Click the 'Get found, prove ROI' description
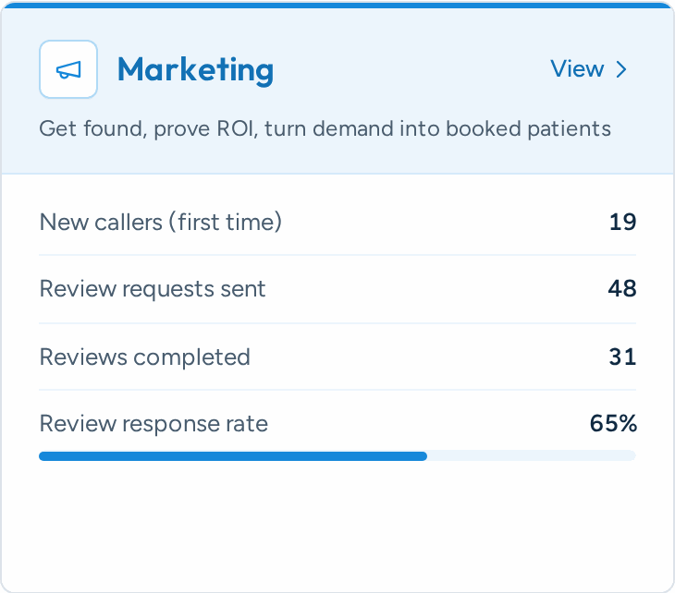This screenshot has height=593, width=675. point(325,128)
